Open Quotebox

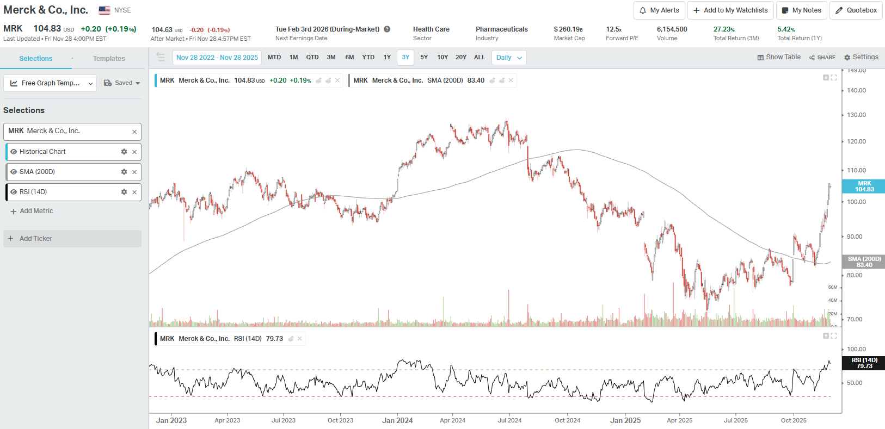pyautogui.click(x=856, y=10)
